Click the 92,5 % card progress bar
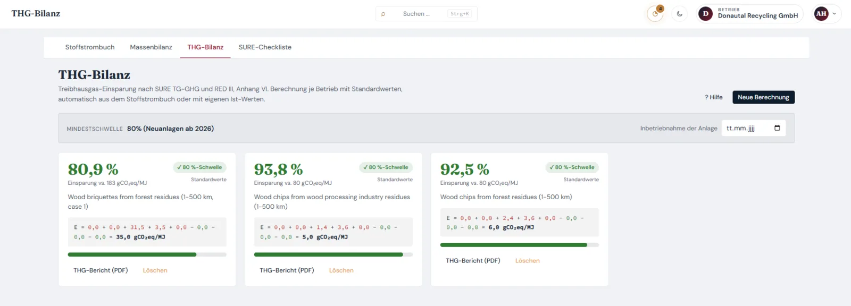851x306 pixels. click(x=520, y=245)
